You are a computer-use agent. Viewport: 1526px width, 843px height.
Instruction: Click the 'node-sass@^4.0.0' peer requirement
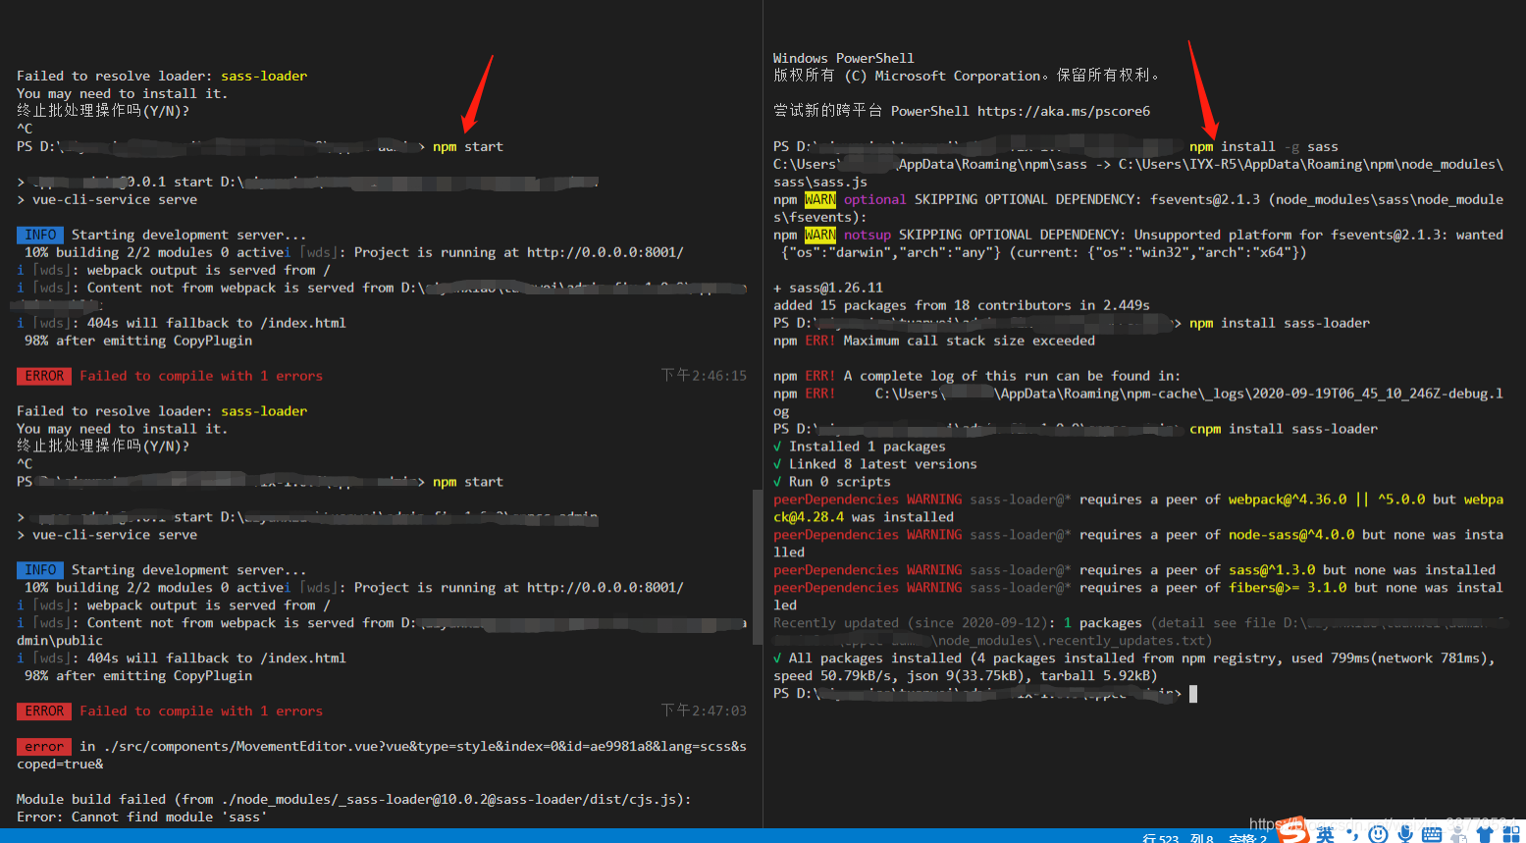[1291, 535]
